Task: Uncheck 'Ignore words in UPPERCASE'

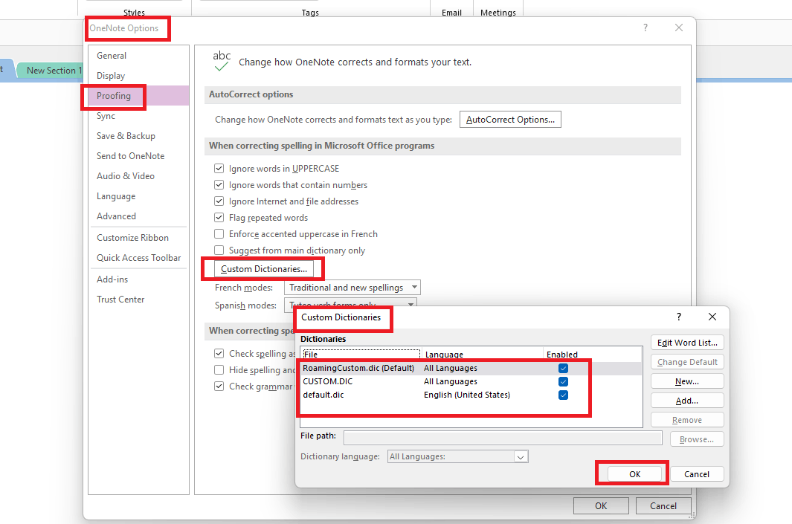Action: (219, 168)
